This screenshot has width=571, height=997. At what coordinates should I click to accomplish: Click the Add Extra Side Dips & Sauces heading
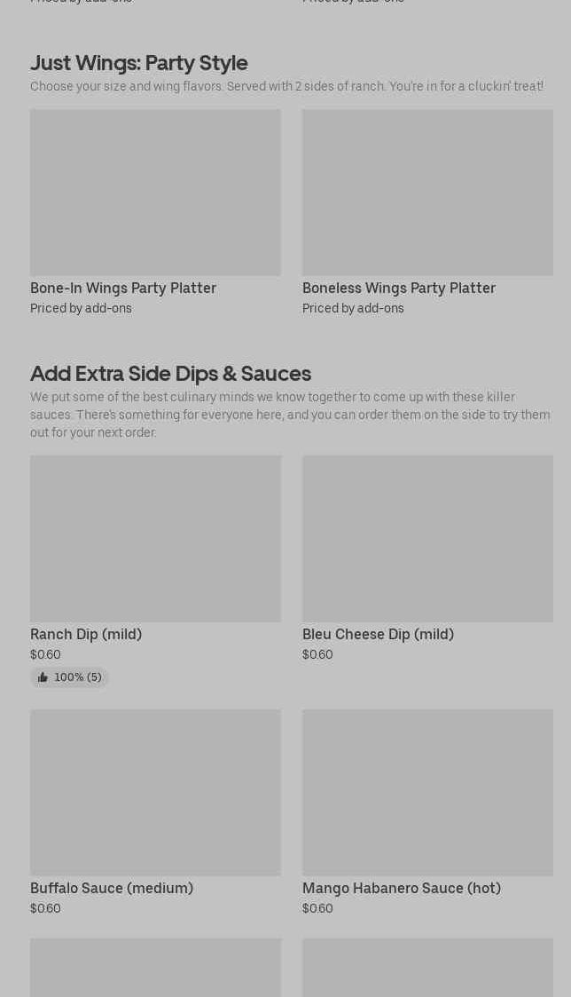click(x=170, y=373)
